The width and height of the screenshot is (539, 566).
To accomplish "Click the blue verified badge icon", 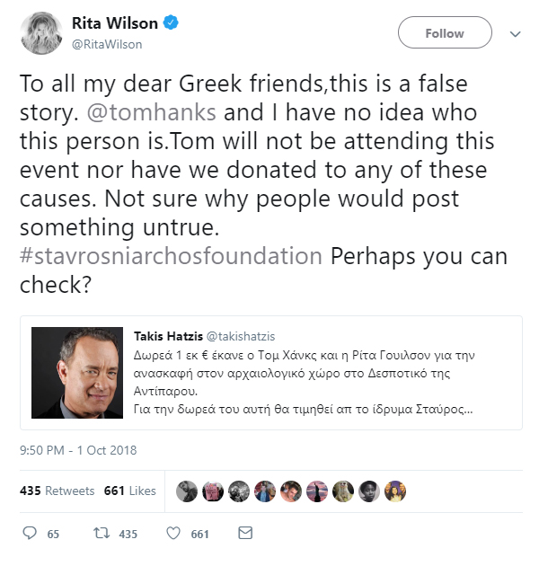I will 171,22.
